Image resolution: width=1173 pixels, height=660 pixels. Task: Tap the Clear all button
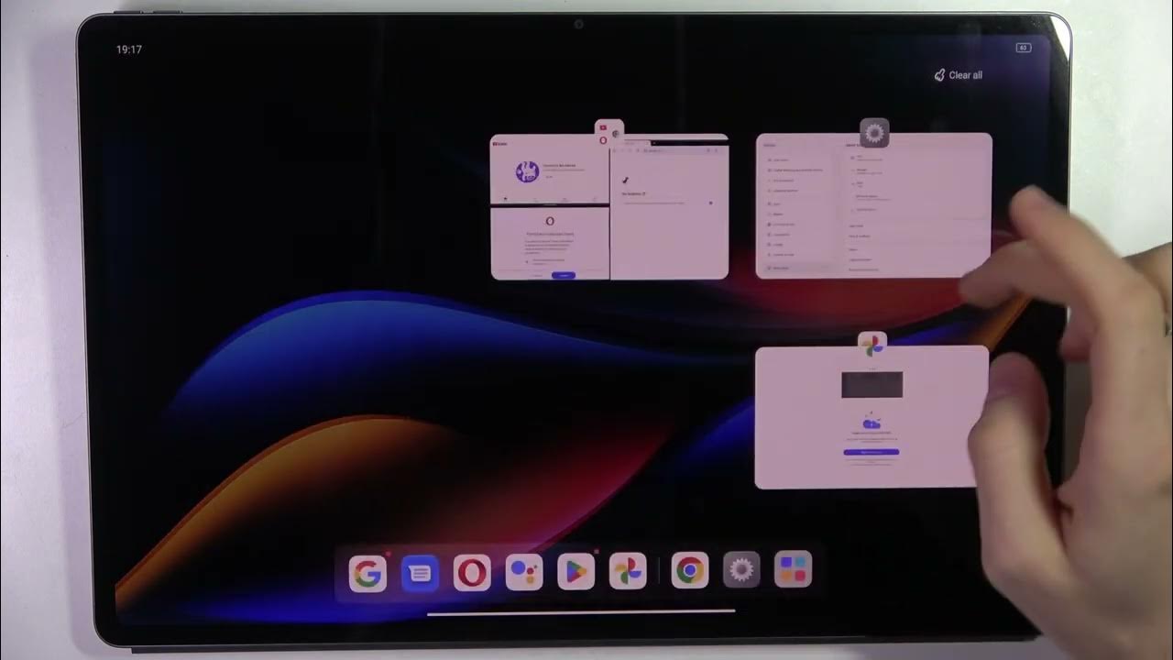[958, 75]
